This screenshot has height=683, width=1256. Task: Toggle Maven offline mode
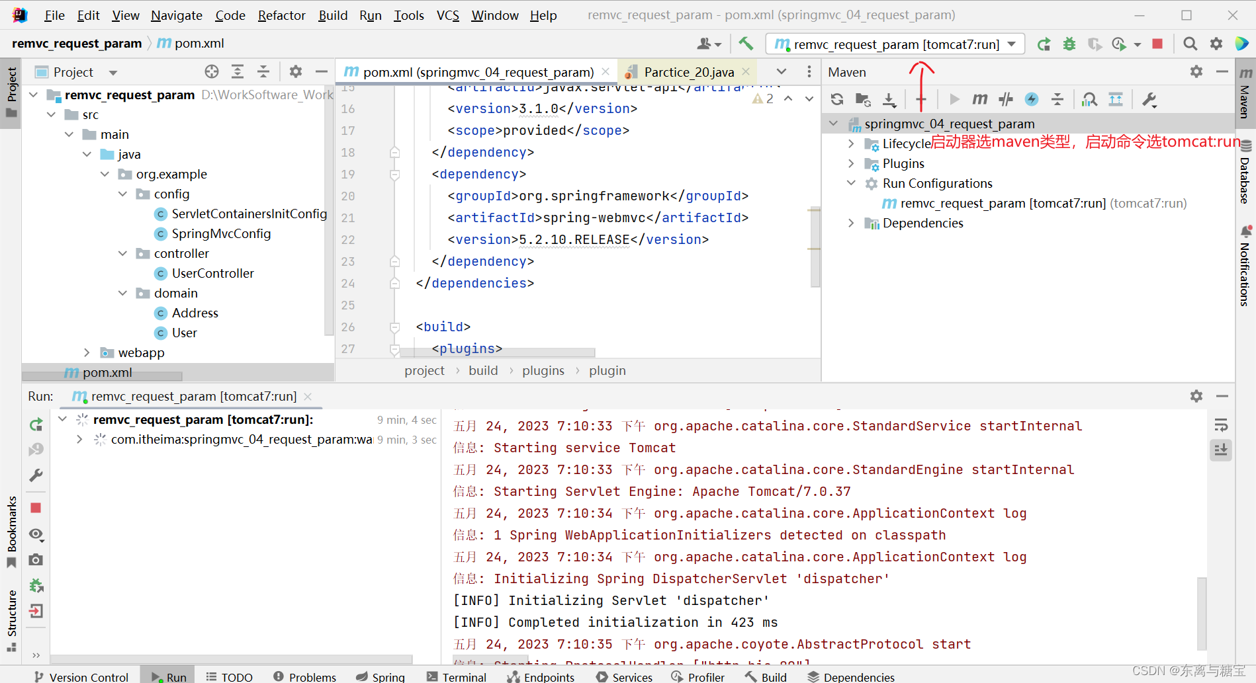tap(1006, 99)
